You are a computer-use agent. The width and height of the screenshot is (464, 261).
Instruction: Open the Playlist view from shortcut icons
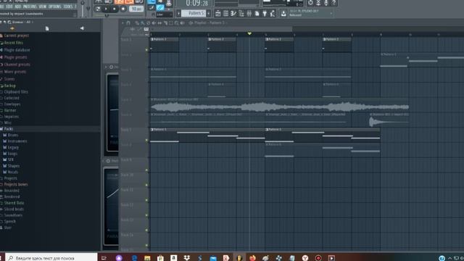(218, 13)
